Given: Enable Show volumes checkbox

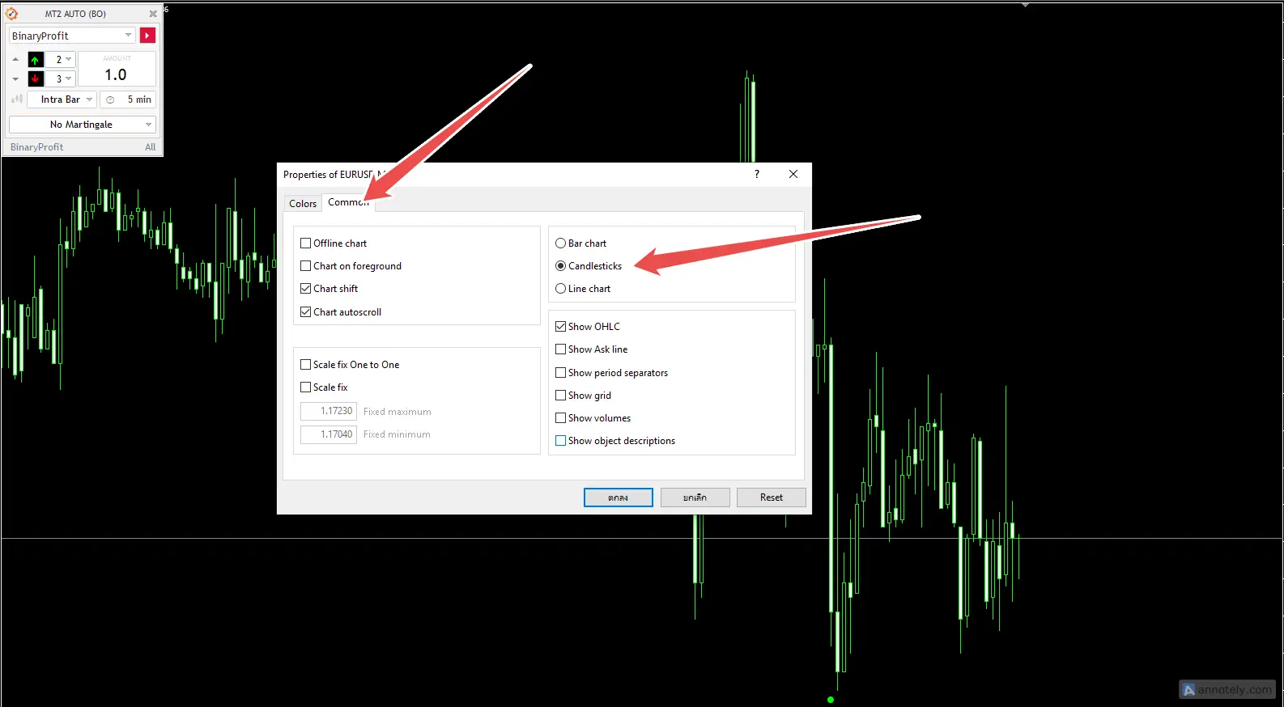Looking at the screenshot, I should 560,418.
